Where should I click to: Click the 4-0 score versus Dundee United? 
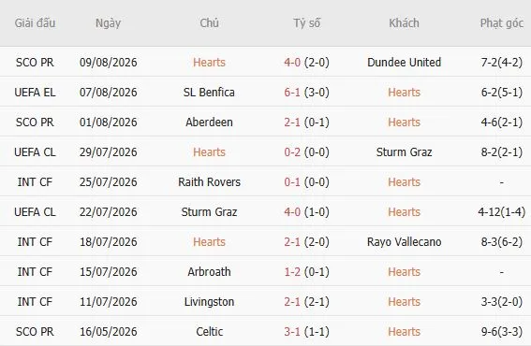tap(292, 63)
